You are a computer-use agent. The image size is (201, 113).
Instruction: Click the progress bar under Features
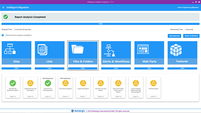(182, 68)
